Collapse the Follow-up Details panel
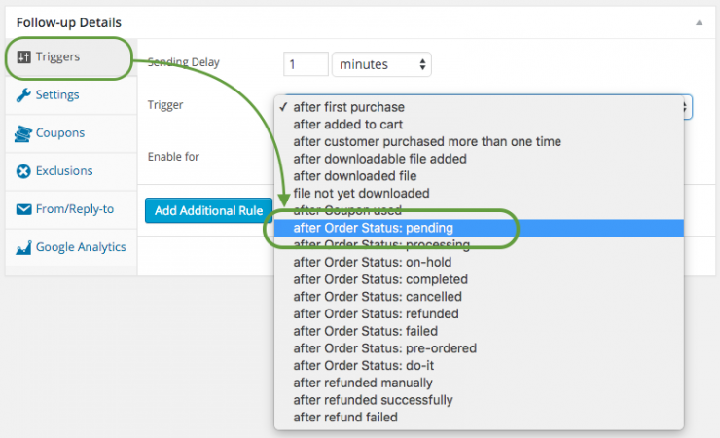720x438 pixels. point(699,22)
